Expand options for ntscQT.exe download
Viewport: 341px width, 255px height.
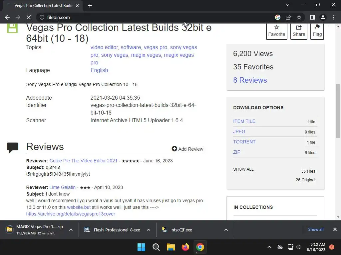tap(226, 230)
